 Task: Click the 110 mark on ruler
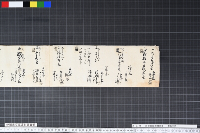click(134, 130)
